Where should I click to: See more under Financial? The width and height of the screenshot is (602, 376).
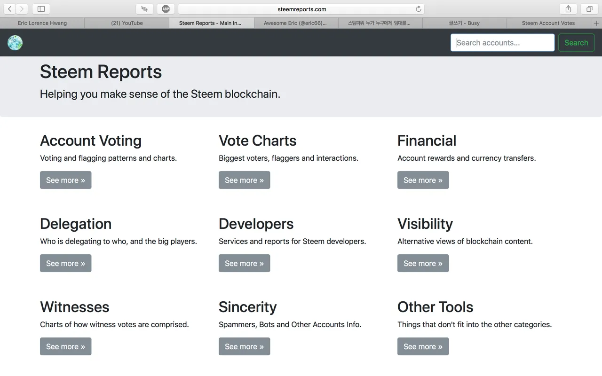[x=423, y=180]
